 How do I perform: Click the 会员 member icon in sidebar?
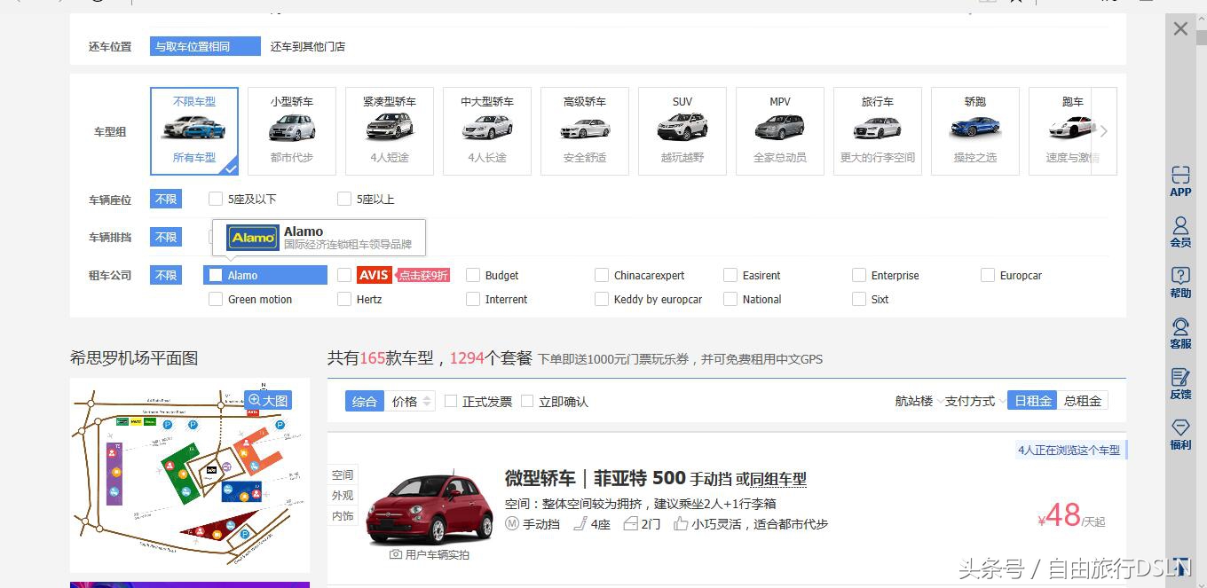click(x=1180, y=233)
